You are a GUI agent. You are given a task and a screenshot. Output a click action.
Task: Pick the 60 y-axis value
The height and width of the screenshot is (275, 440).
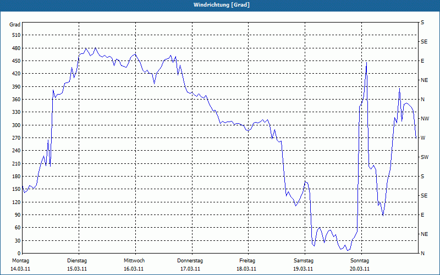[x=18, y=228]
